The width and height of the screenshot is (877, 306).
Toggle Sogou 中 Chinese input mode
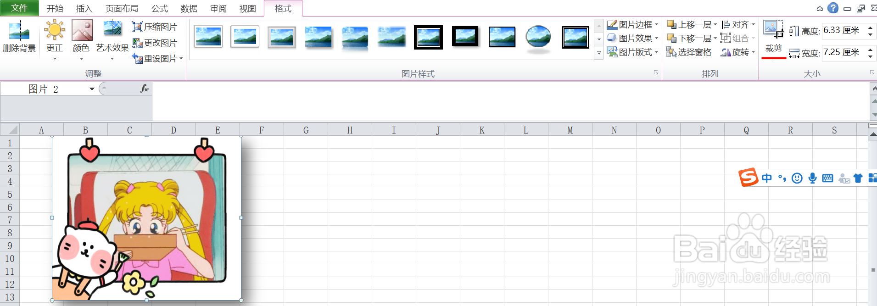766,178
